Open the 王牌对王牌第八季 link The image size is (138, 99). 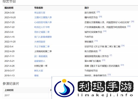tap(43, 17)
